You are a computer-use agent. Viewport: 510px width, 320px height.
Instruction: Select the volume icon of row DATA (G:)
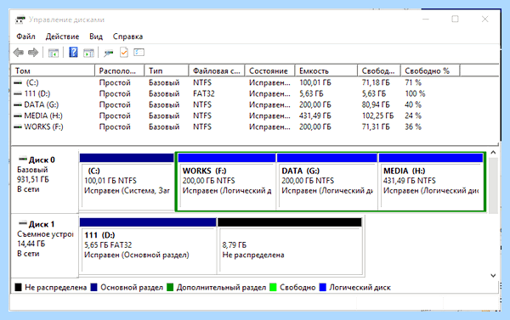click(x=18, y=105)
